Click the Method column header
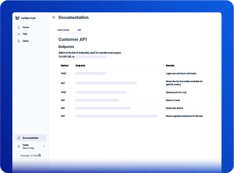The height and width of the screenshot is (173, 234). pyautogui.click(x=65, y=65)
